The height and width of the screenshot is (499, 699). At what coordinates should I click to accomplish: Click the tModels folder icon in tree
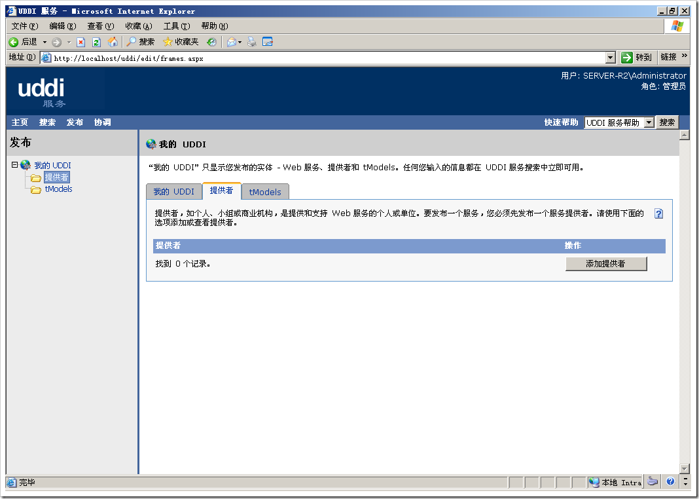tap(36, 189)
